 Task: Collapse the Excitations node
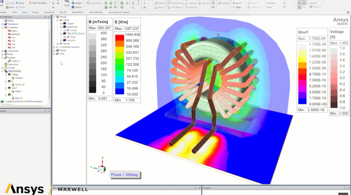point(2,27)
